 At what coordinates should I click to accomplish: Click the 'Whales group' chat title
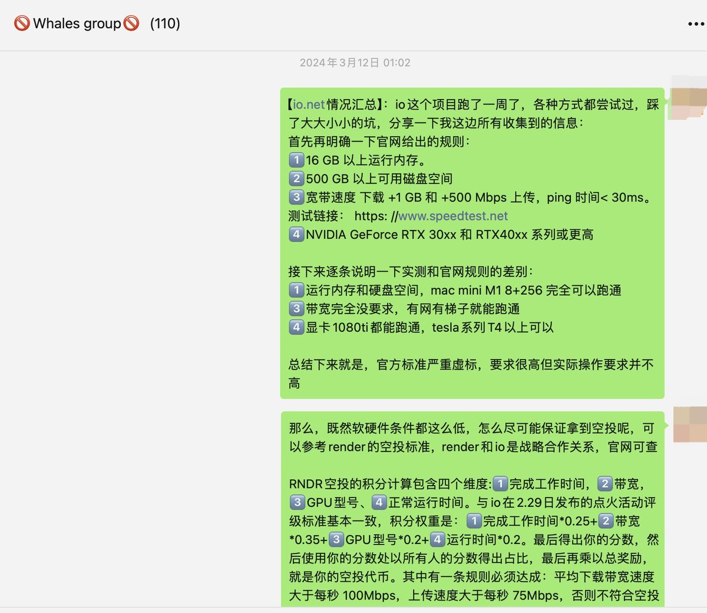point(77,24)
